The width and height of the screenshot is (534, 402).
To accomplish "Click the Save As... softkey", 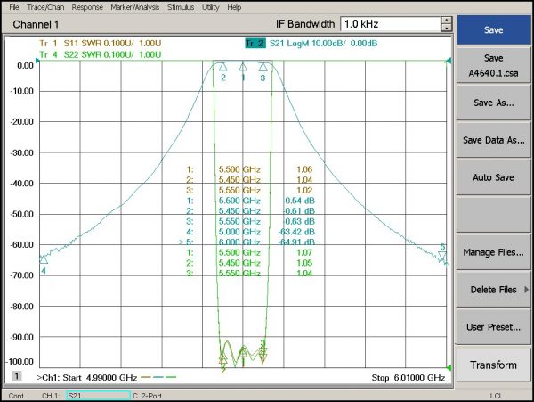I will 493,103.
